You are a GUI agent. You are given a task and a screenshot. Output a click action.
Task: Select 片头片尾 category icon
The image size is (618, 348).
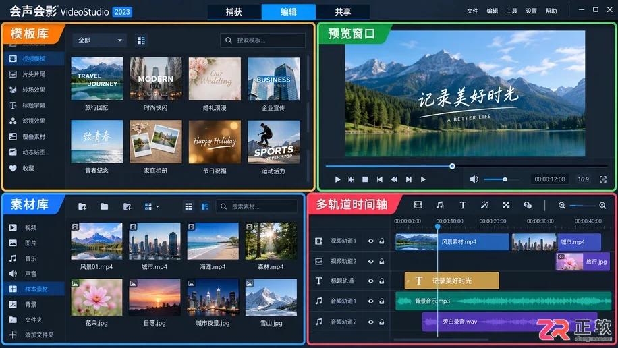pos(13,74)
